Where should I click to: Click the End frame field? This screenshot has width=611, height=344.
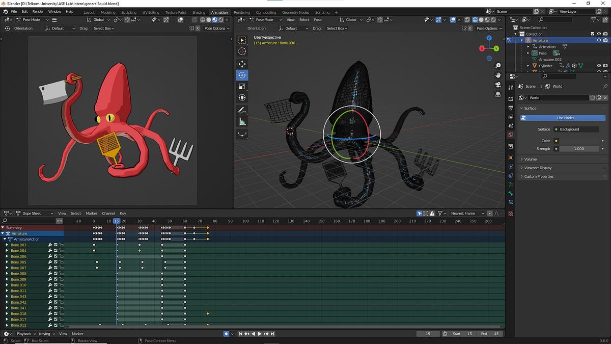tap(490, 334)
